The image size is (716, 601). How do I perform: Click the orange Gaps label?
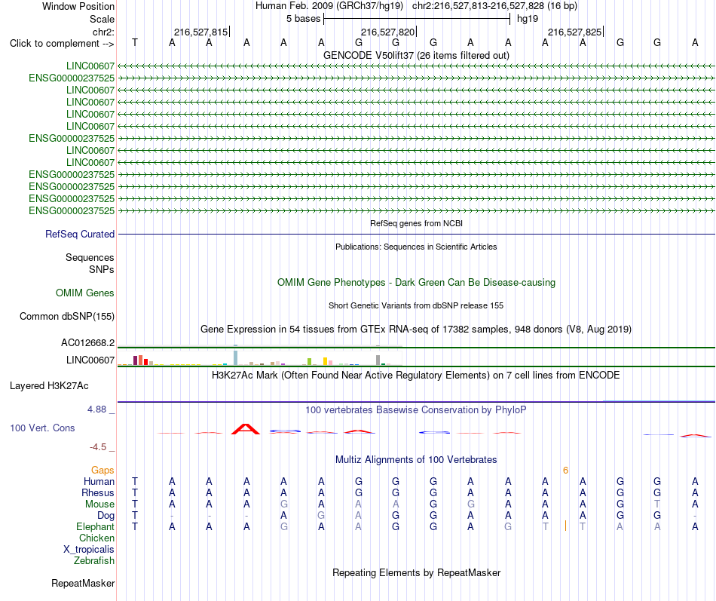coord(103,471)
